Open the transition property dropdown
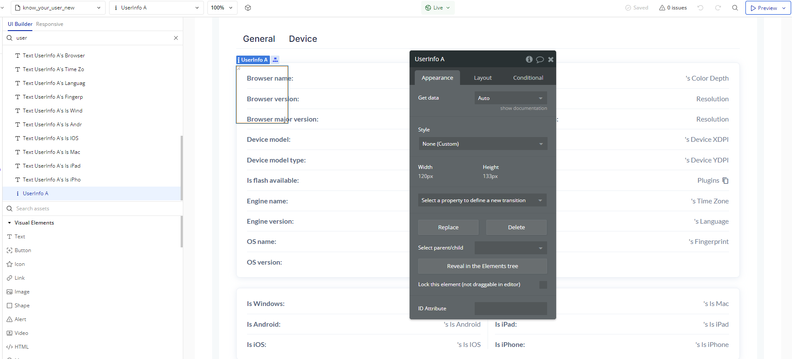The width and height of the screenshot is (792, 359). tap(482, 200)
